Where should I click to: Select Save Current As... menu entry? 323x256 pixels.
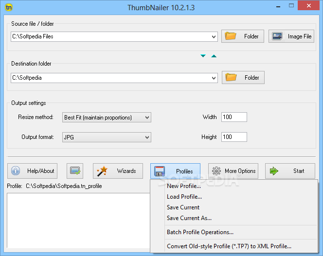tap(234, 218)
